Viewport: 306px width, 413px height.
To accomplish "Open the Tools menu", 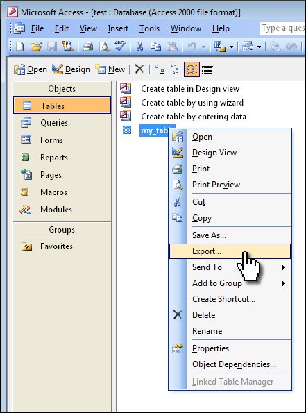I will 149,28.
